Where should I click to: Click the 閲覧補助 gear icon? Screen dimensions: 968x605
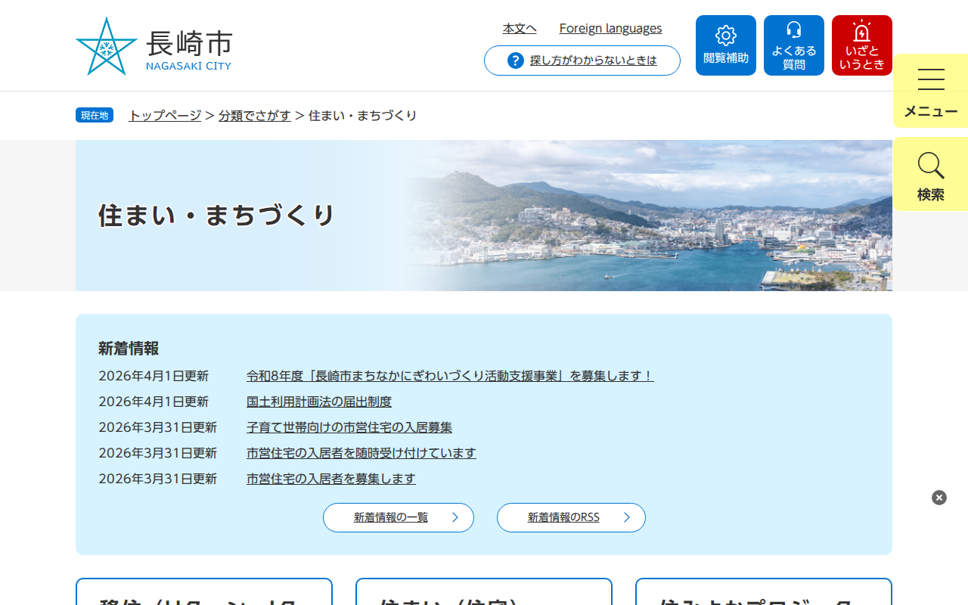[x=725, y=45]
